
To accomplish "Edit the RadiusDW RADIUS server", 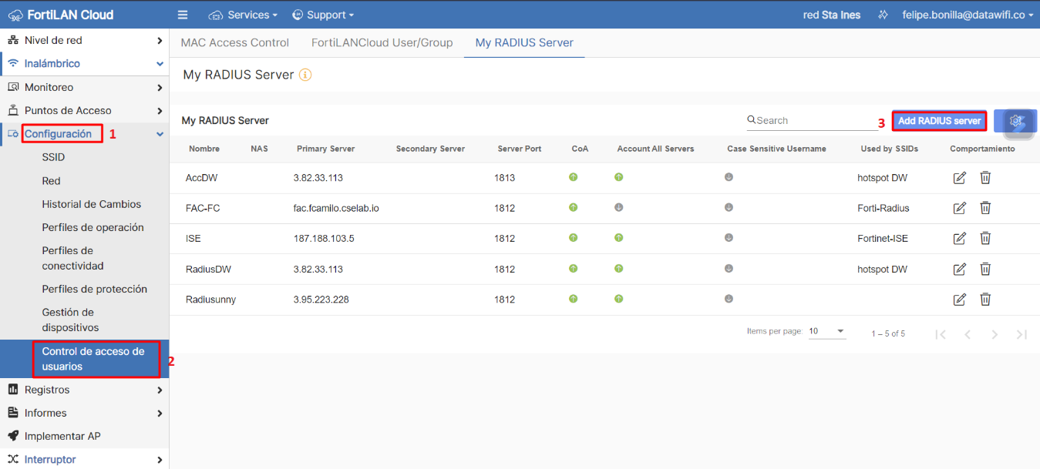I will tap(960, 270).
